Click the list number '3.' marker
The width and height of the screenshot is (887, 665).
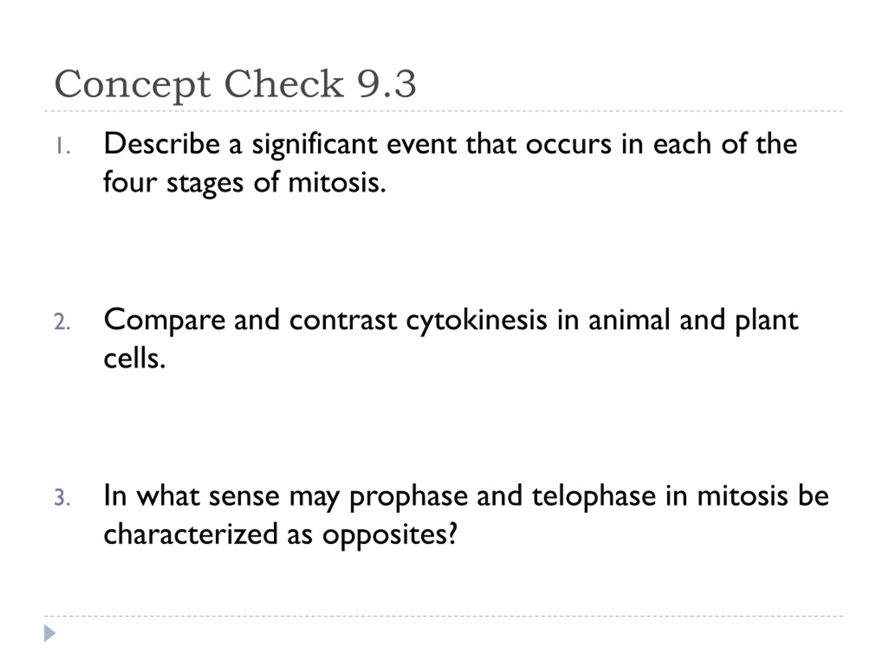tap(62, 498)
